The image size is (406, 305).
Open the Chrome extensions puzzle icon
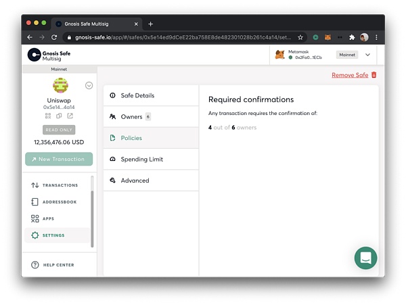click(x=351, y=37)
